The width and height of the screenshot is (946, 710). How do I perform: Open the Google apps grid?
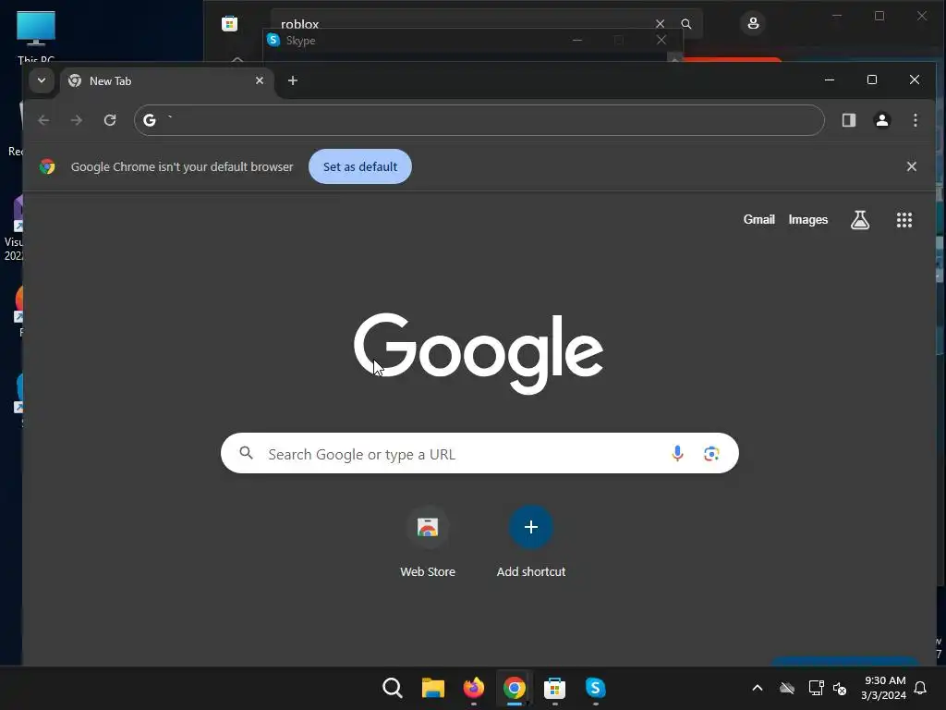tap(904, 220)
